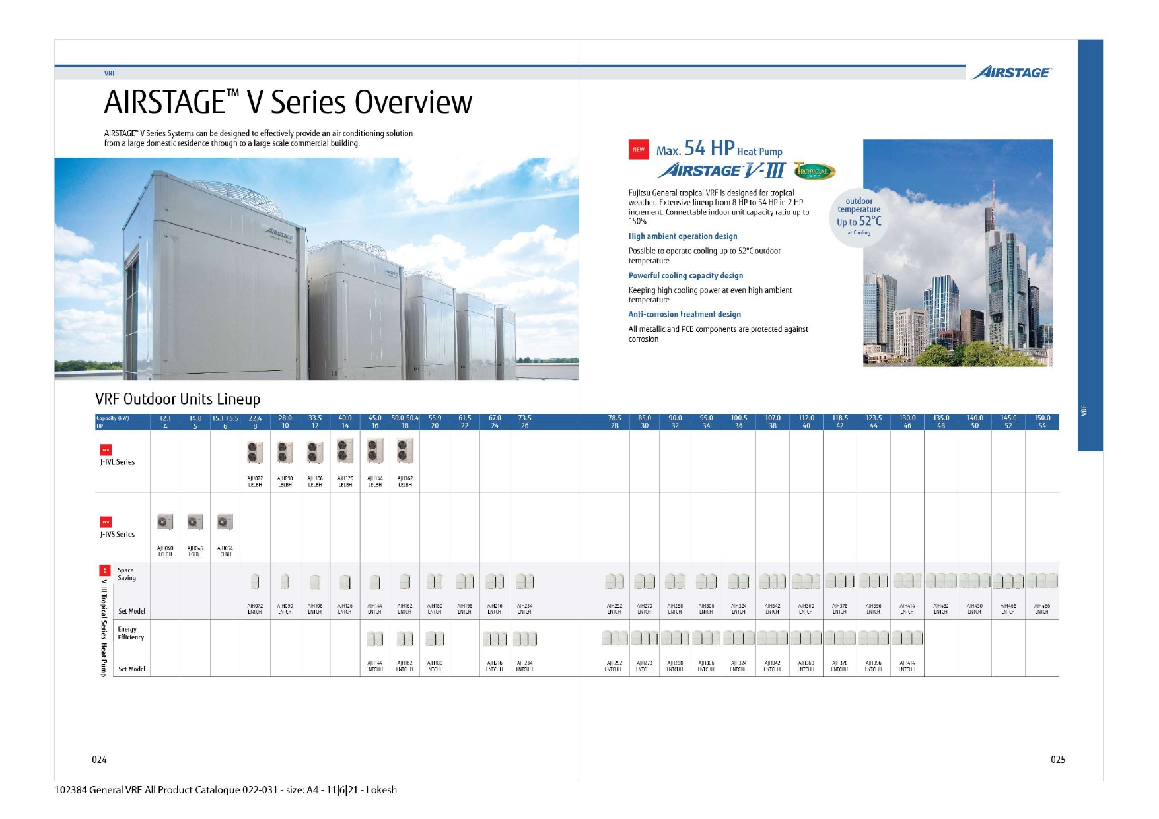Click the AIRSTAGE V Series Overview title
Image resolution: width=1159 pixels, height=819 pixels.
click(288, 102)
